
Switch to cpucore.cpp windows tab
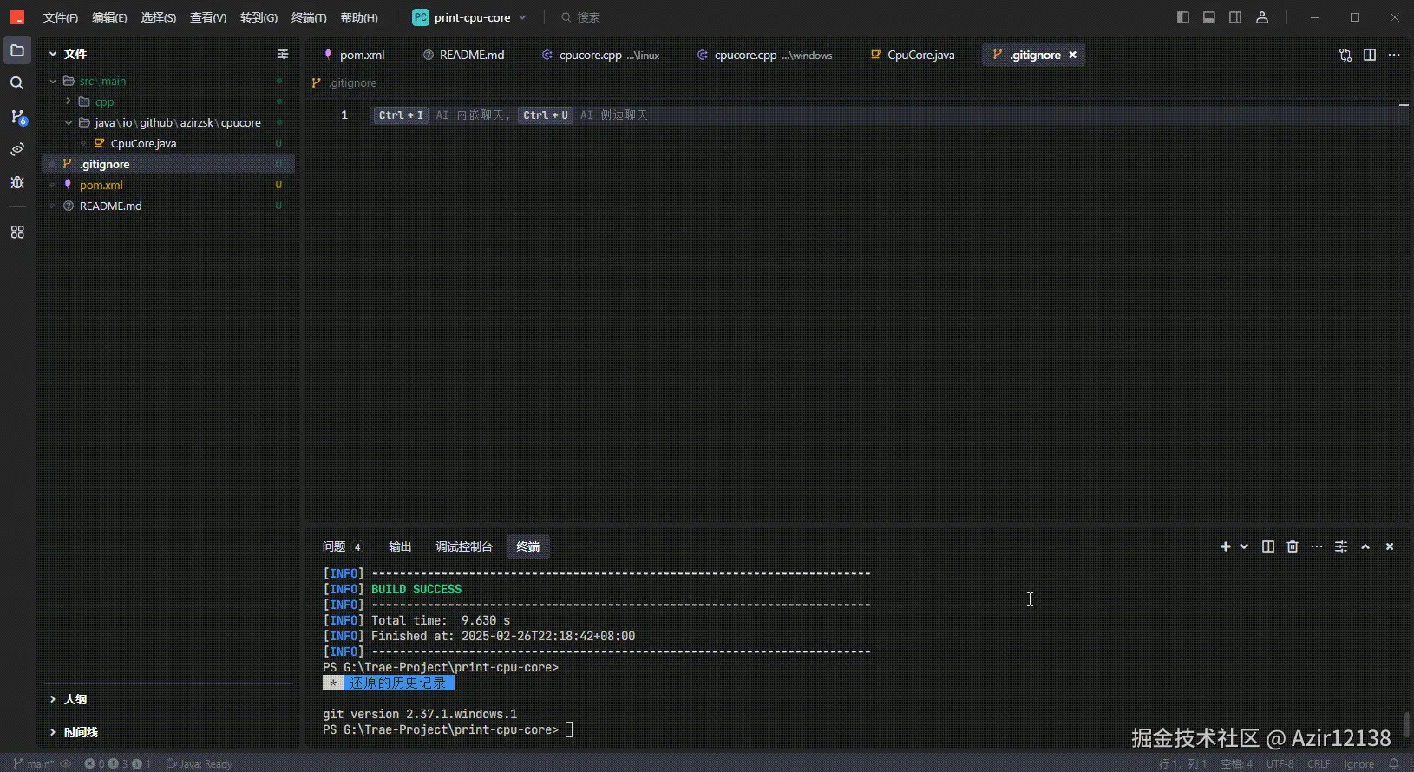tap(764, 55)
